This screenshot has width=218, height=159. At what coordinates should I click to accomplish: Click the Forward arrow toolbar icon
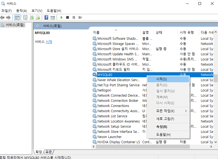click(8, 17)
